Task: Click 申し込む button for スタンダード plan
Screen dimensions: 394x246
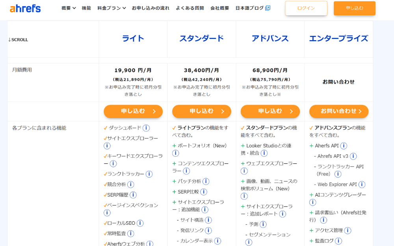Action: pyautogui.click(x=201, y=111)
